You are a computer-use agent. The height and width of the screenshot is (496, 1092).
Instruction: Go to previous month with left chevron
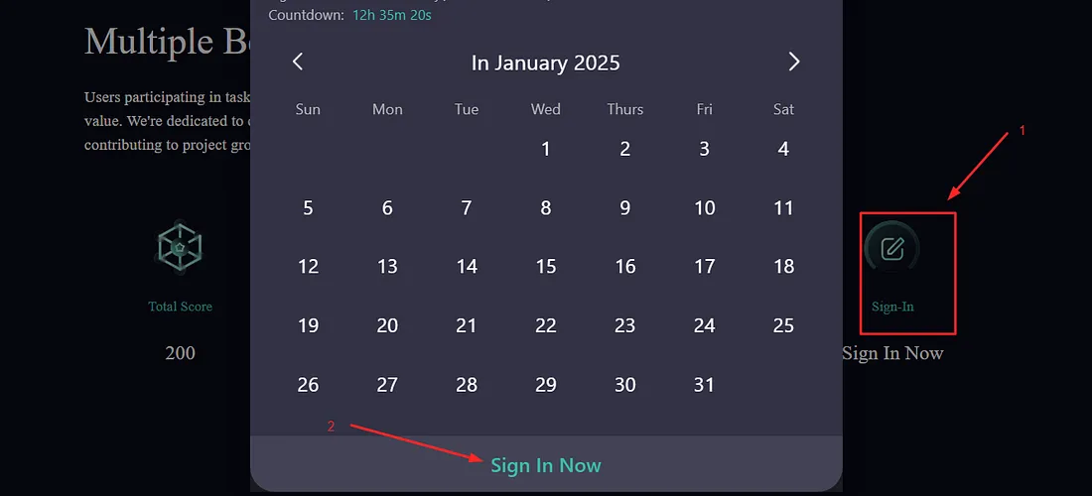298,62
